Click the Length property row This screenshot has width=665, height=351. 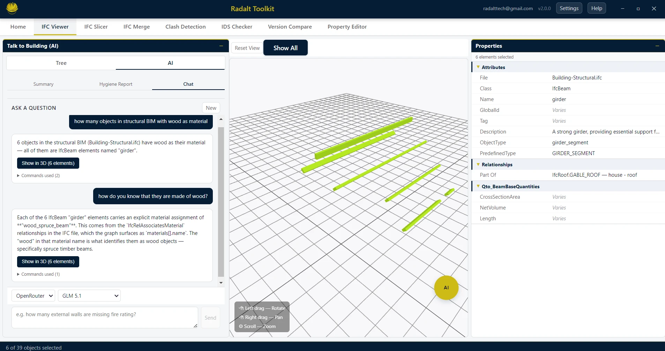[568, 219]
